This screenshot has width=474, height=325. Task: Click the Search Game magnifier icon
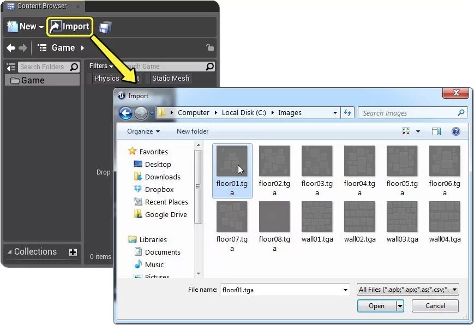(x=210, y=67)
